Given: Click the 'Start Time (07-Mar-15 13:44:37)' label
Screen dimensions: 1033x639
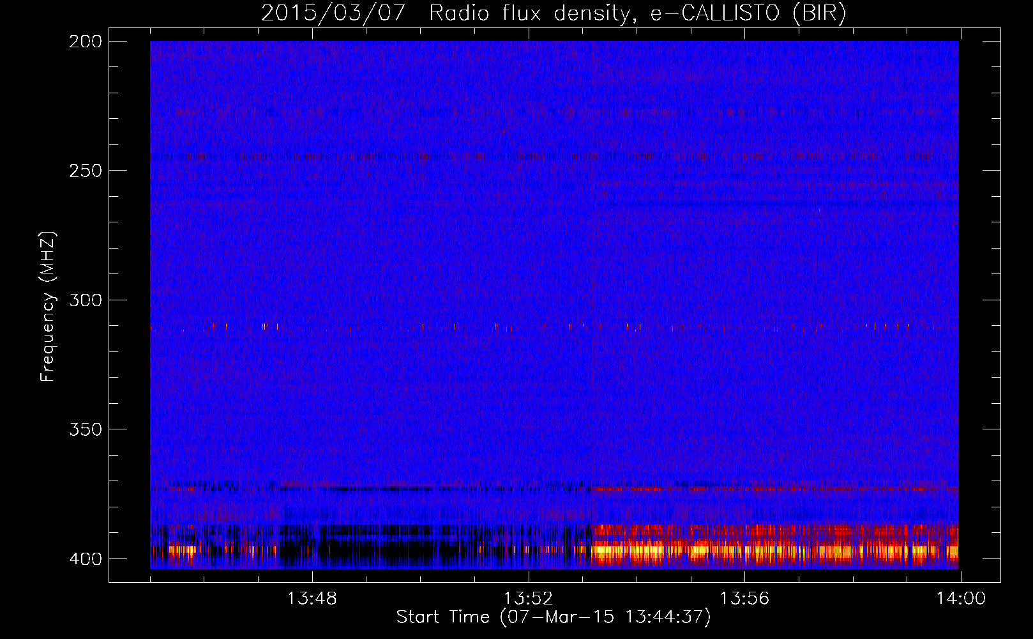Looking at the screenshot, I should 554,617.
